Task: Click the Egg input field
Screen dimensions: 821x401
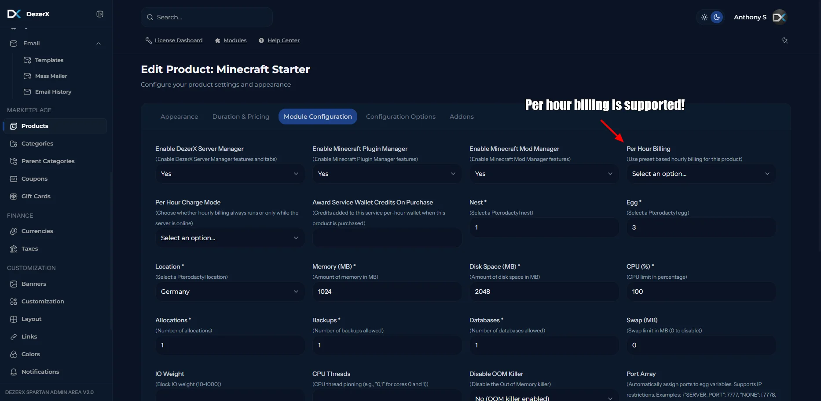Action: [x=701, y=227]
